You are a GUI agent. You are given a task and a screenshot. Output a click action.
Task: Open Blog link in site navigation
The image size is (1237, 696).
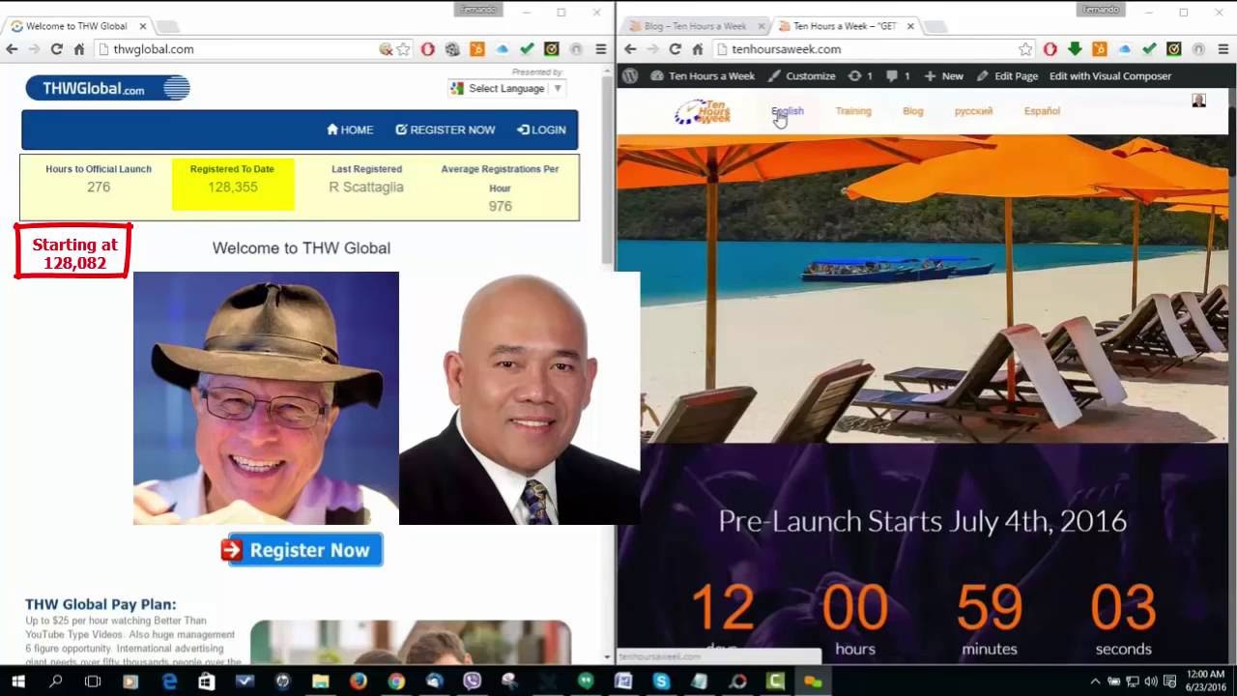pos(913,111)
